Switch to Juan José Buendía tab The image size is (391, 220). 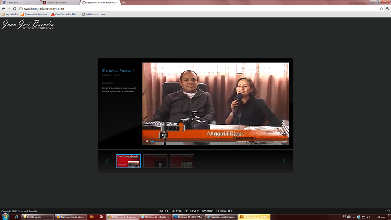pos(60,3)
